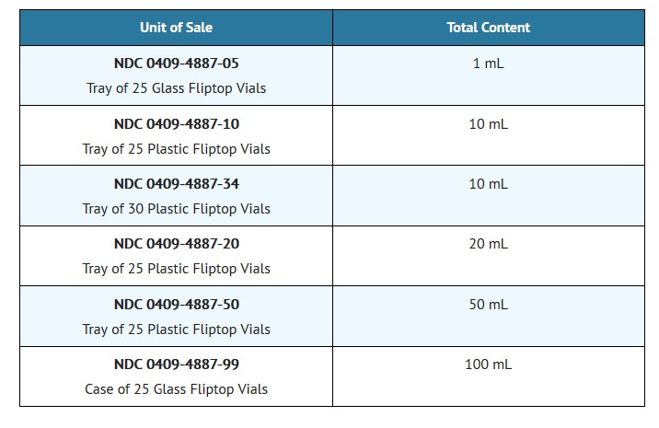
Task: Select NDC 0409-4887-10 code text
Action: tap(176, 123)
